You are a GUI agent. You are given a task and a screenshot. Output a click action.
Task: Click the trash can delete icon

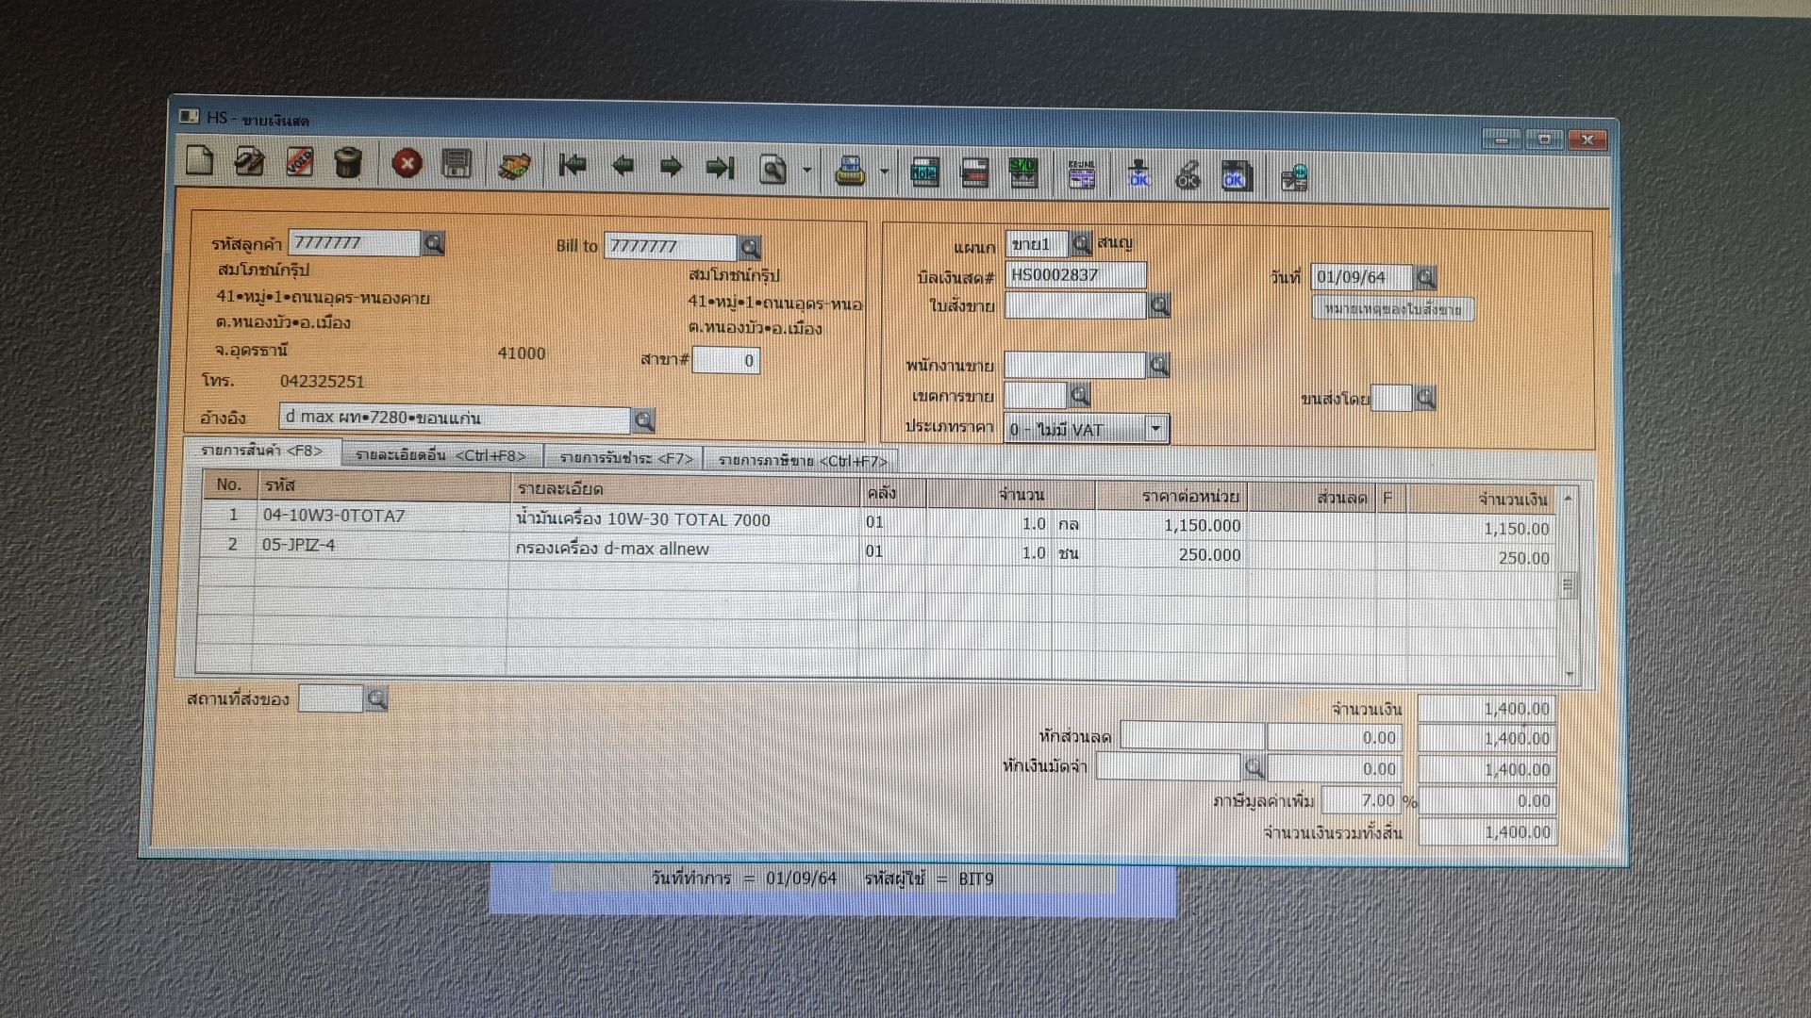[349, 163]
